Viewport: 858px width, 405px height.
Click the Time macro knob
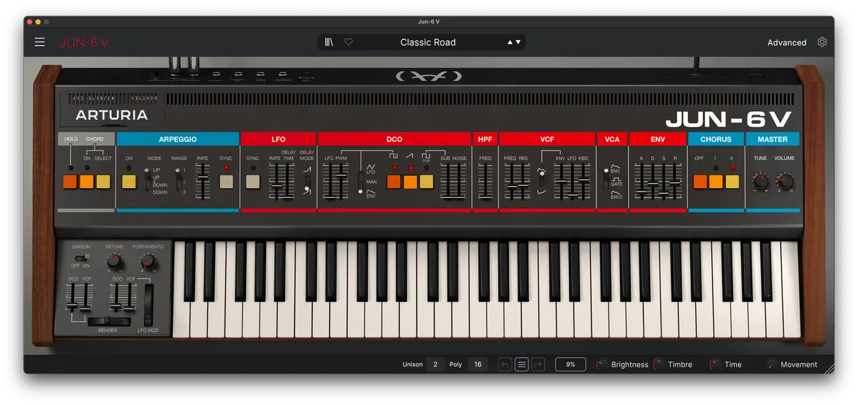tap(716, 365)
